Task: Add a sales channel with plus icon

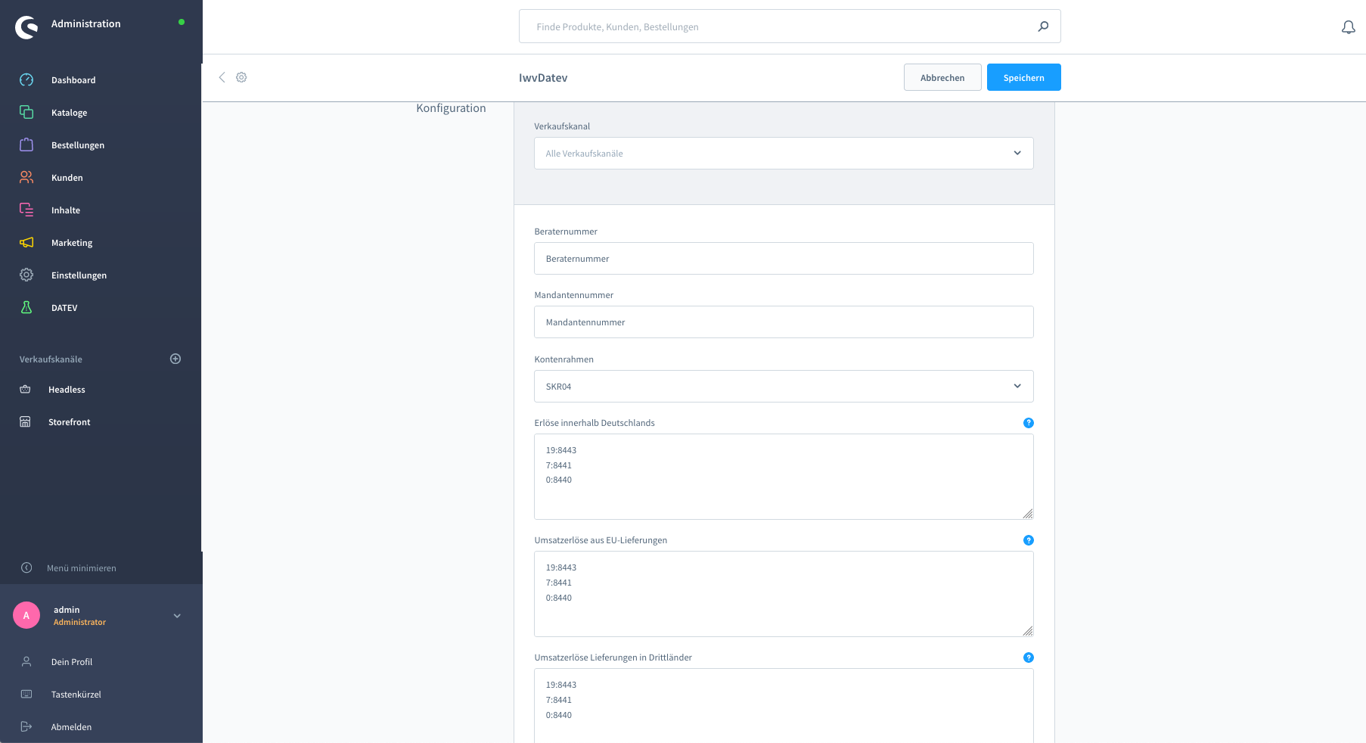Action: [x=175, y=359]
